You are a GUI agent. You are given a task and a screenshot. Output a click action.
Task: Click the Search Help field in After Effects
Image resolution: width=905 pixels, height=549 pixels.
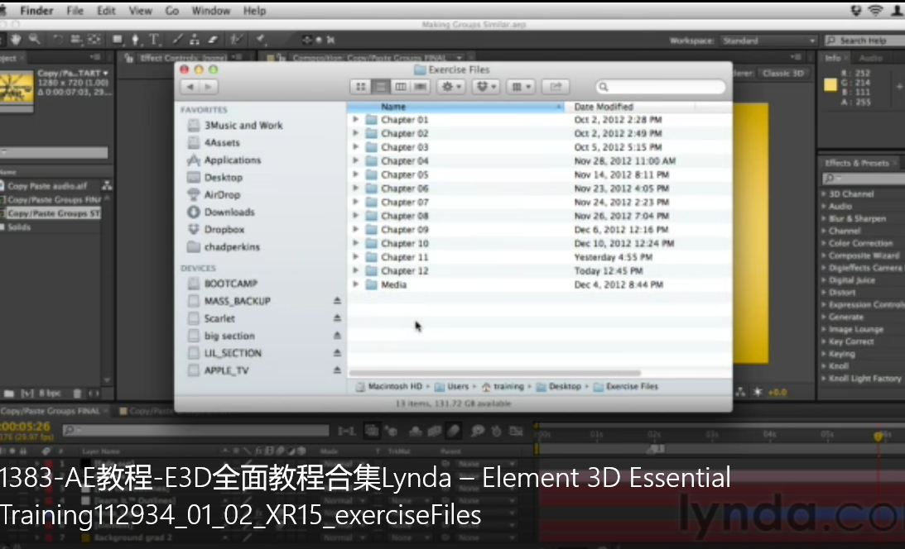[864, 41]
